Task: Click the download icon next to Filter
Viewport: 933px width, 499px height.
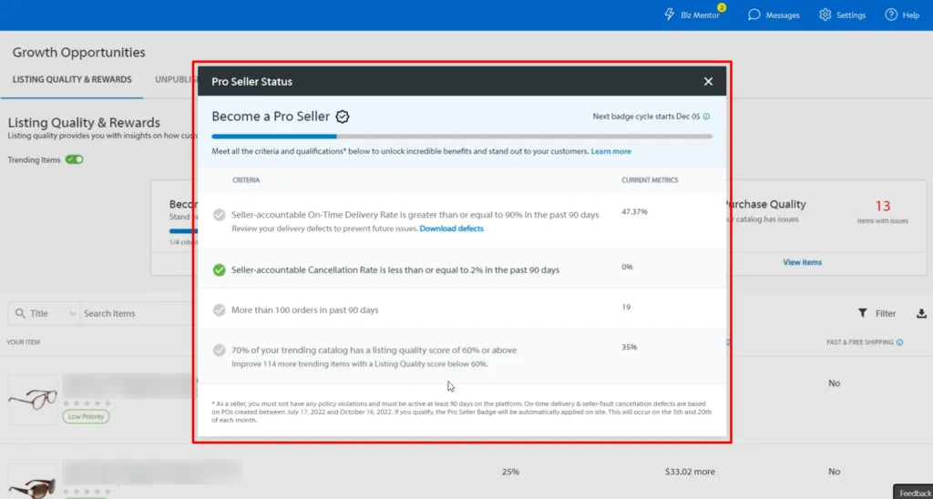Action: coord(921,313)
